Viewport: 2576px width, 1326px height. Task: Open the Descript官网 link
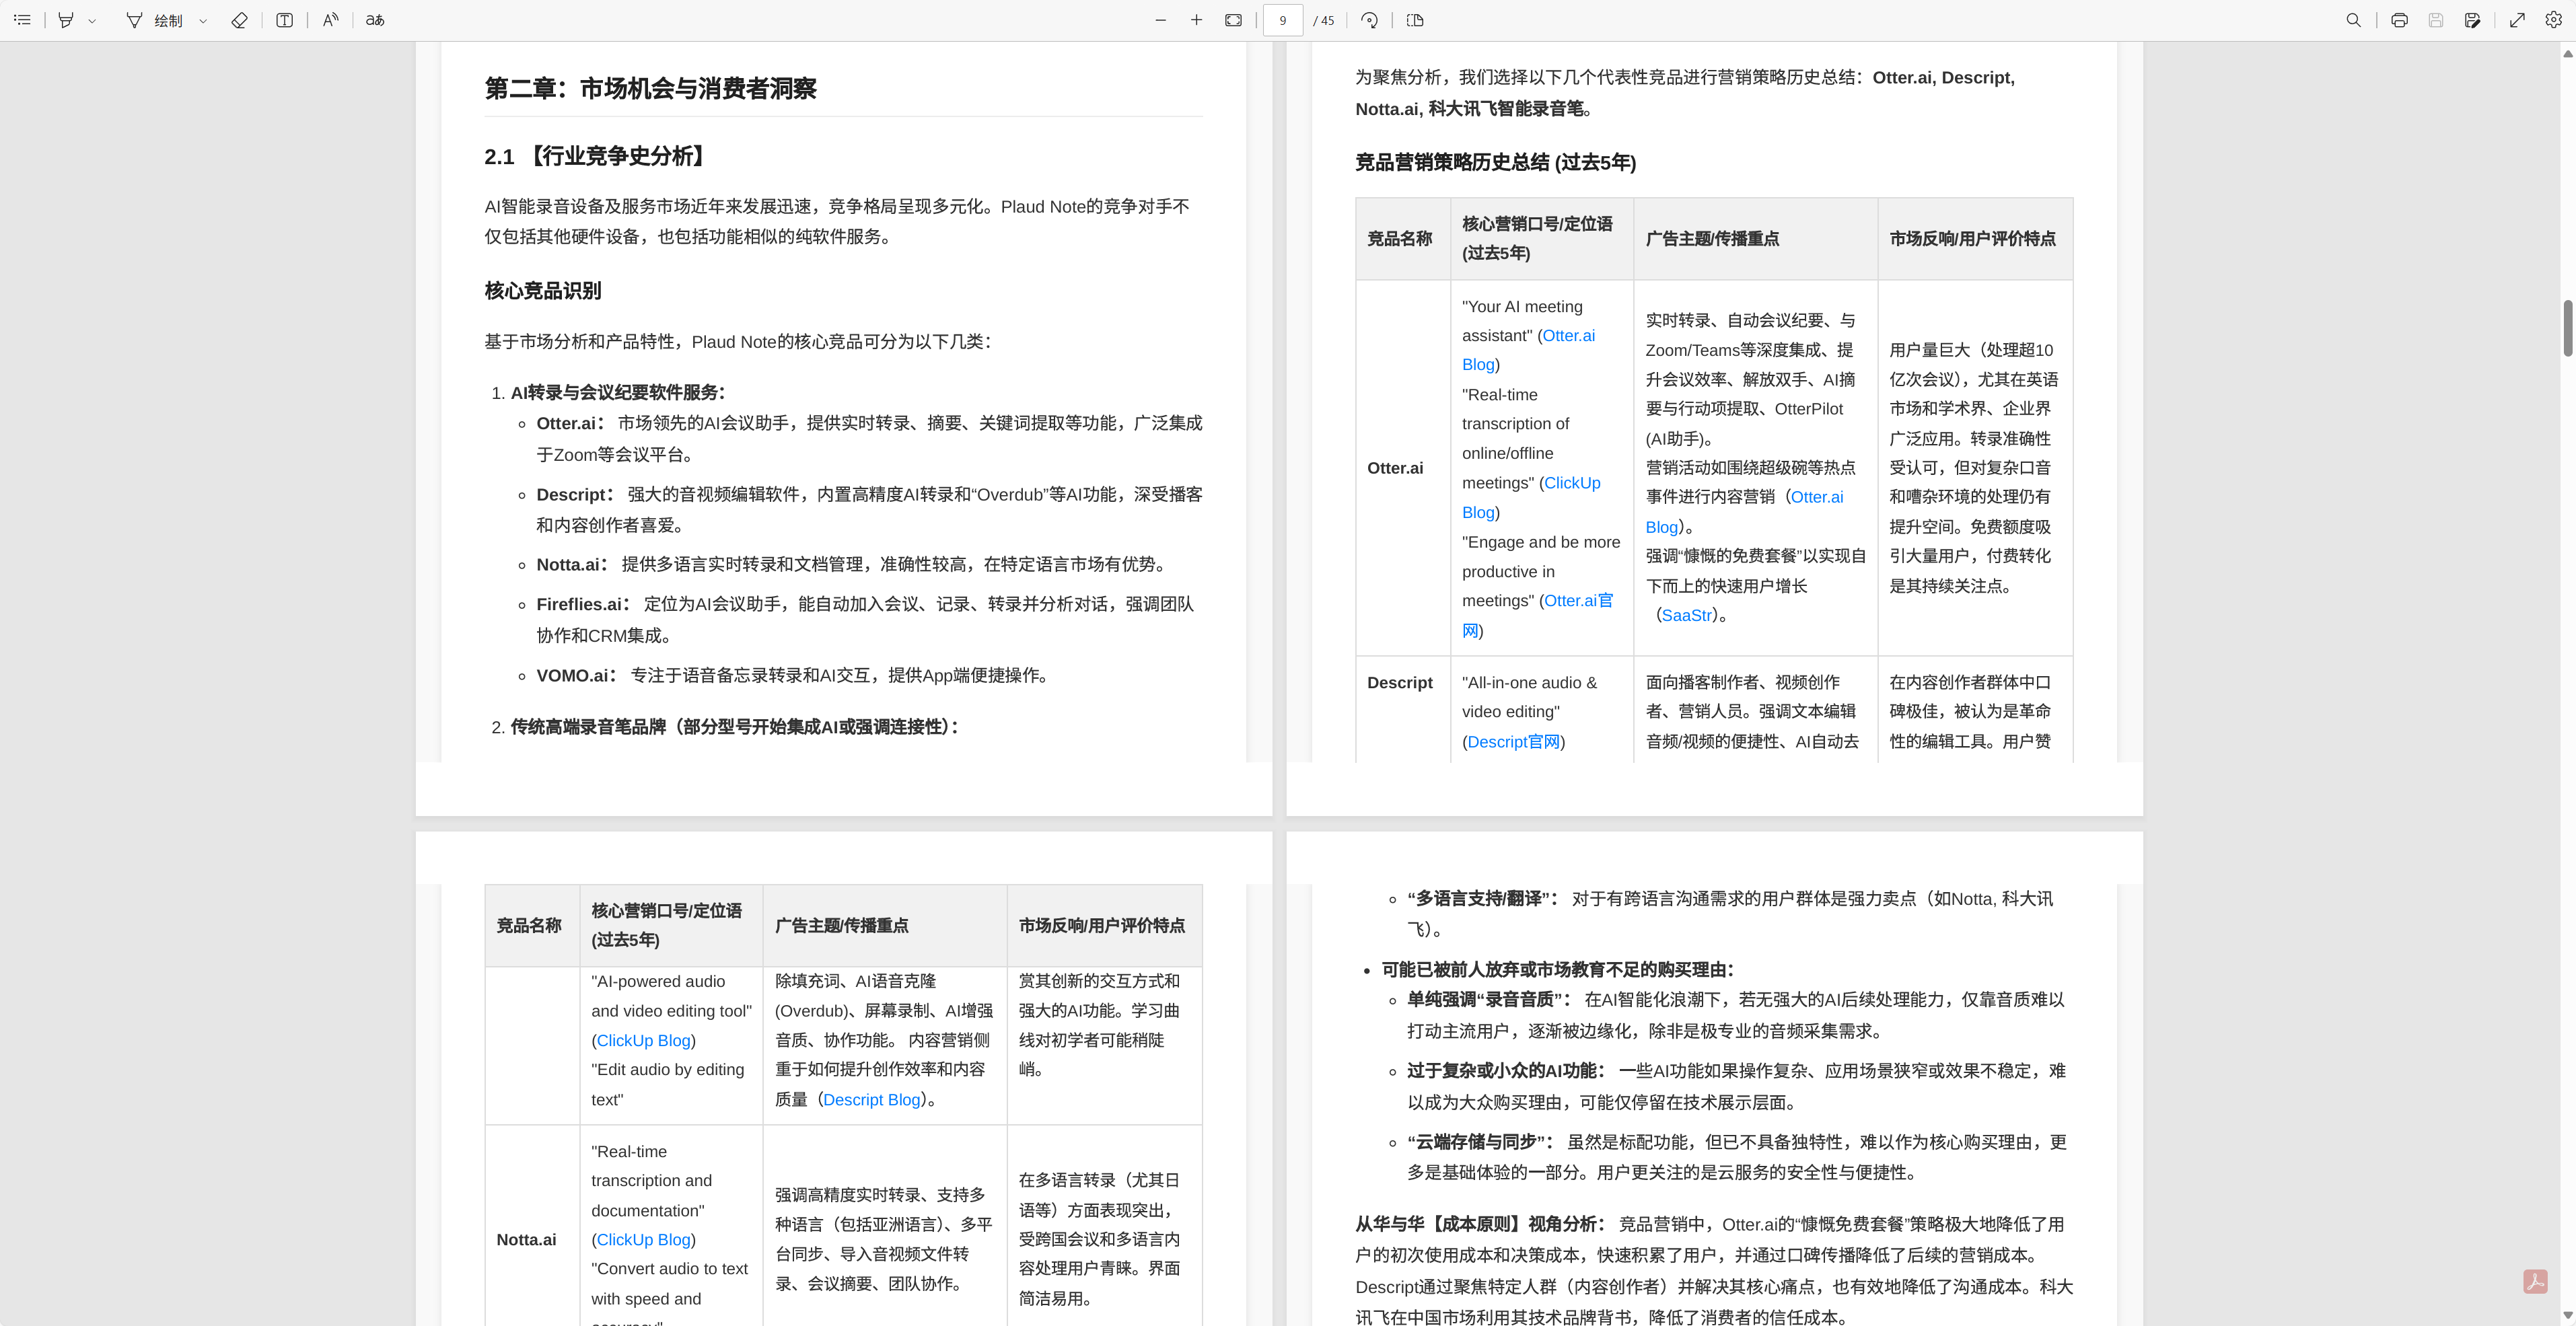point(1513,741)
